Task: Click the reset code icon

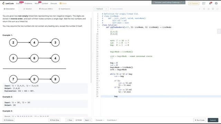Action: [x=209, y=9]
